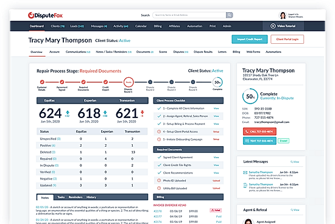Switch to the Documents tab
The width and height of the screenshot is (335, 224).
pos(145,52)
